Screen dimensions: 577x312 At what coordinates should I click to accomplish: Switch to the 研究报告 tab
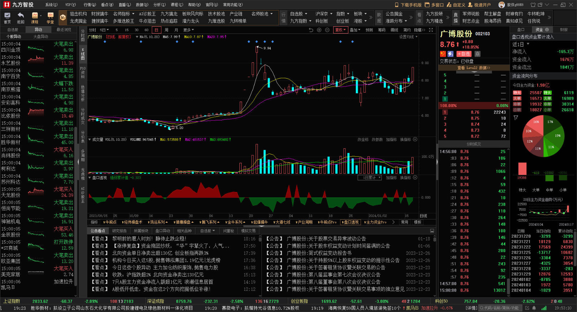tap(119, 231)
